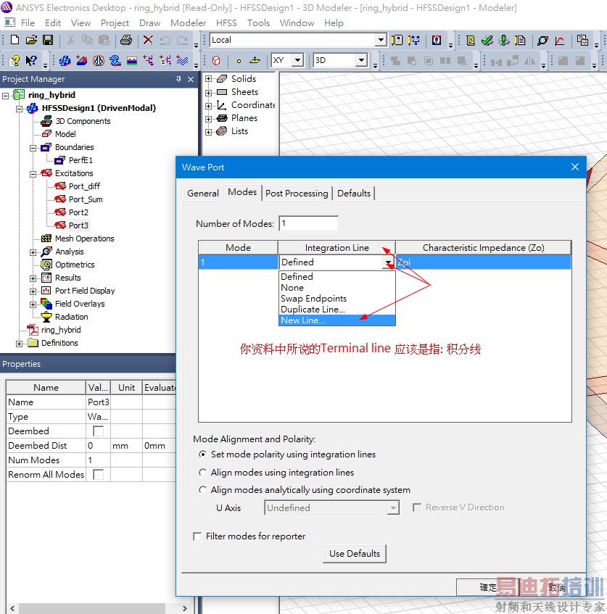This screenshot has width=607, height=614.
Task: Click the red curve report plot icon
Action: (x=560, y=40)
